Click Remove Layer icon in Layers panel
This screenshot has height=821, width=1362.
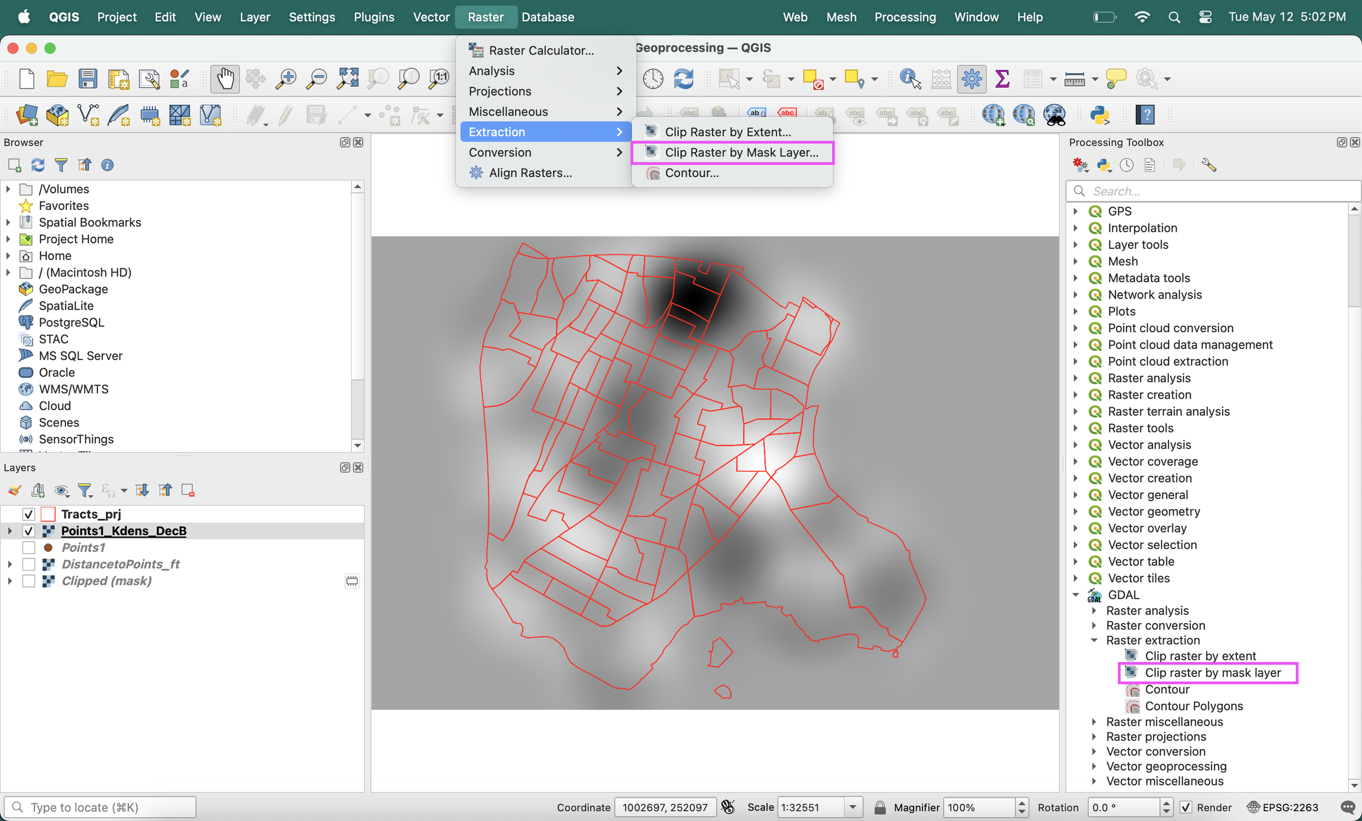pyautogui.click(x=188, y=490)
